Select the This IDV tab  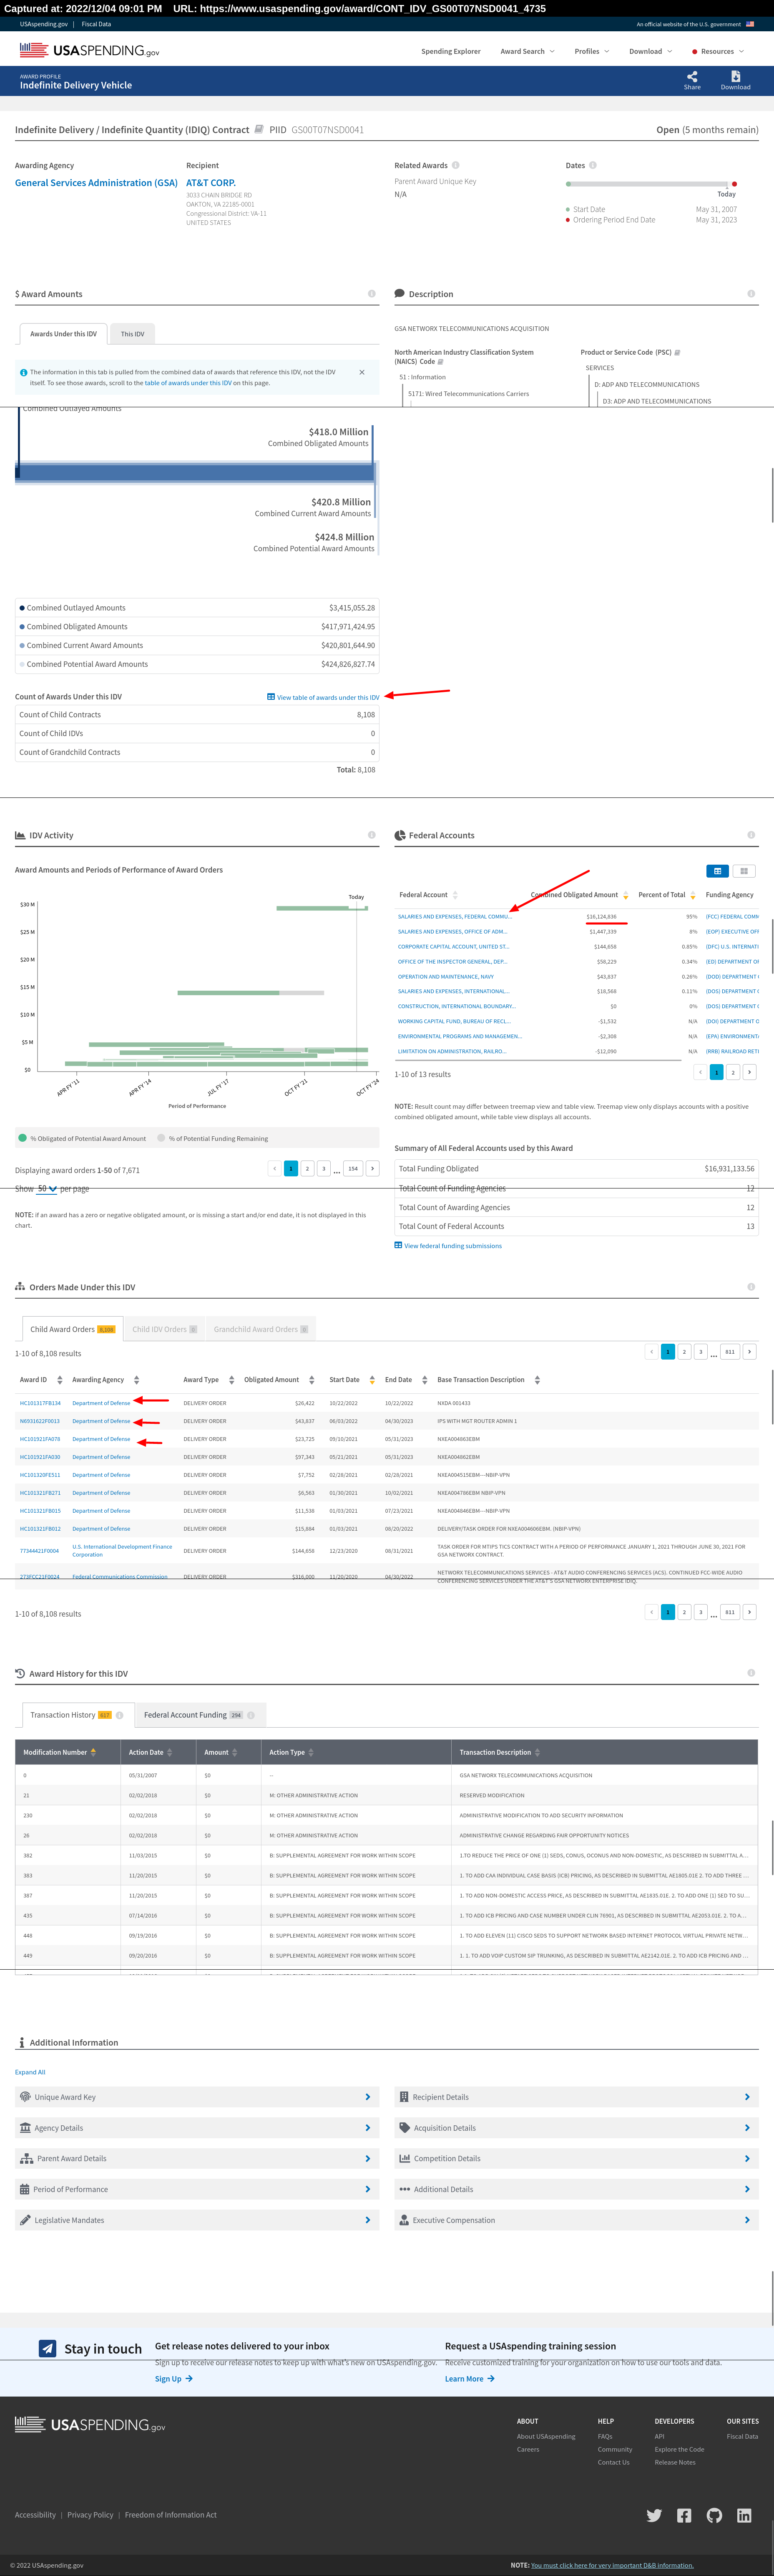click(133, 334)
